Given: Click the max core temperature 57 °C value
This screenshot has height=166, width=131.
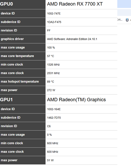Looking at the screenshot, I should click(x=50, y=56).
